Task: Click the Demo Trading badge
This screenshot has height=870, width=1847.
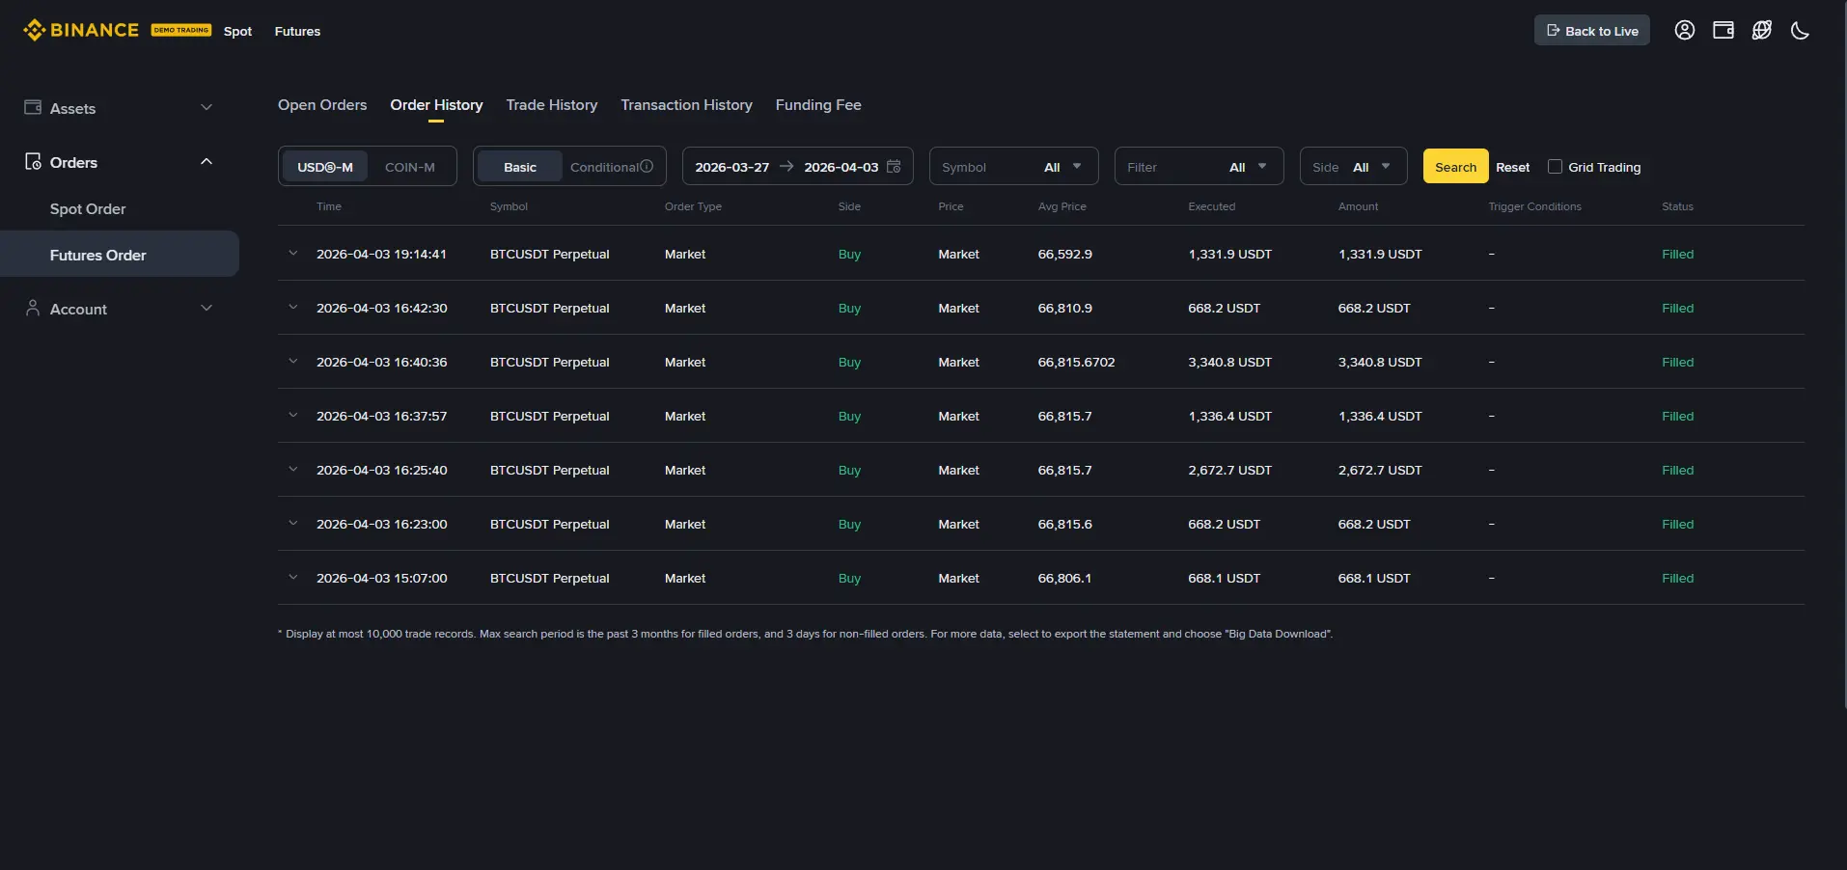Action: click(x=180, y=30)
